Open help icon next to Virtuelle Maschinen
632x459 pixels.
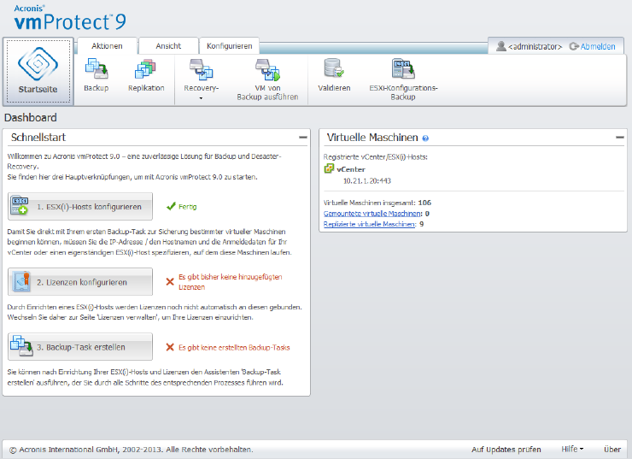(425, 138)
